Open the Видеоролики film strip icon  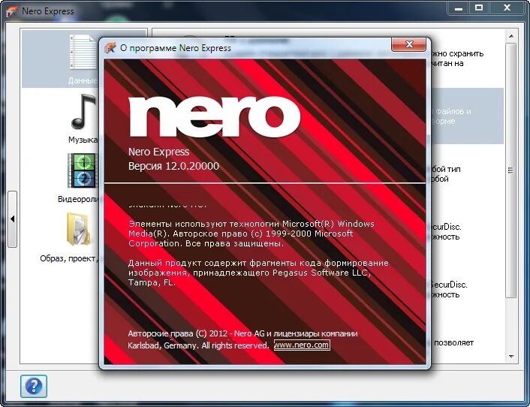83,170
